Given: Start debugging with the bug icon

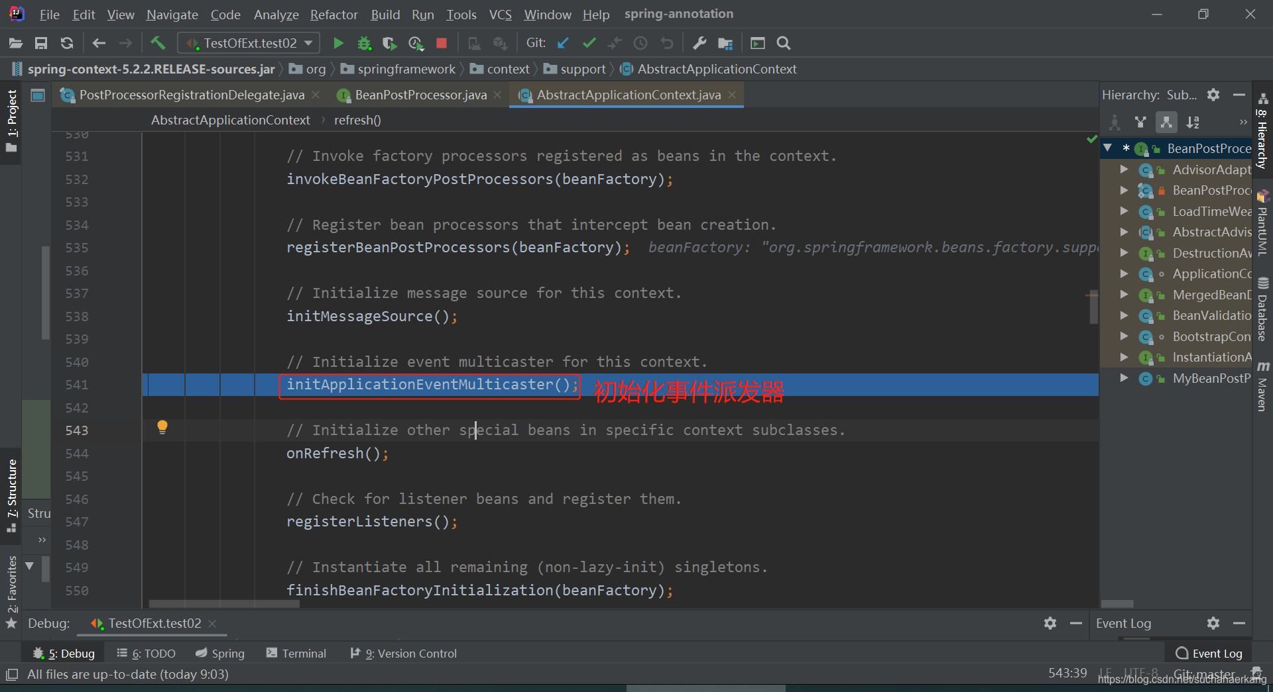Looking at the screenshot, I should tap(364, 43).
